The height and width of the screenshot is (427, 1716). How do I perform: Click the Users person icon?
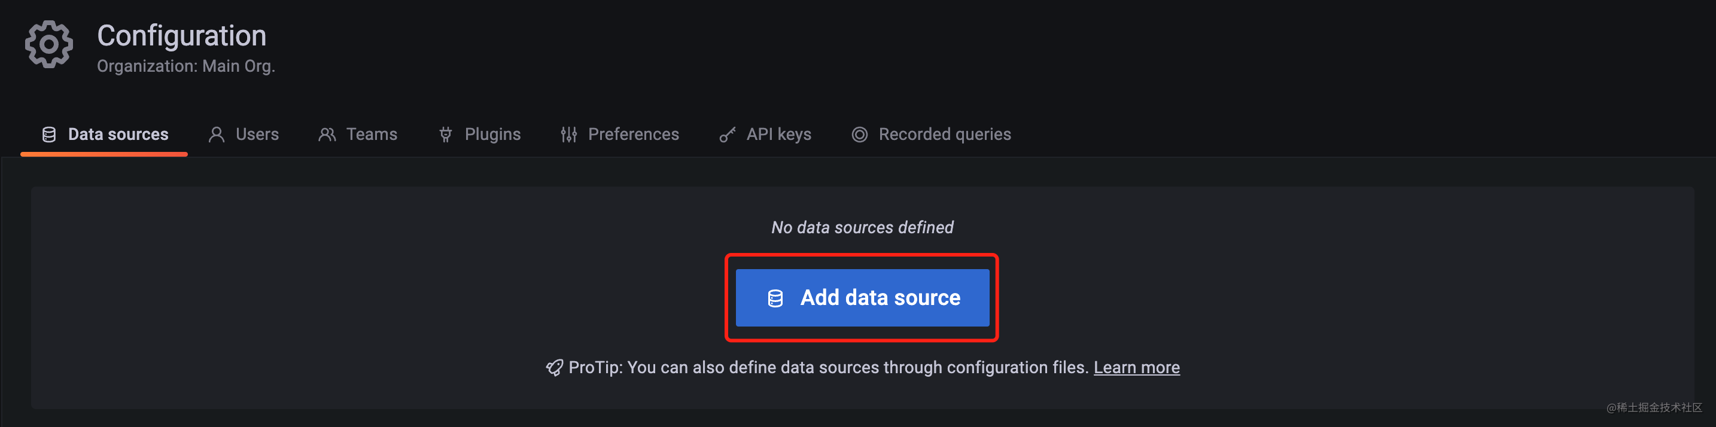[x=217, y=135]
